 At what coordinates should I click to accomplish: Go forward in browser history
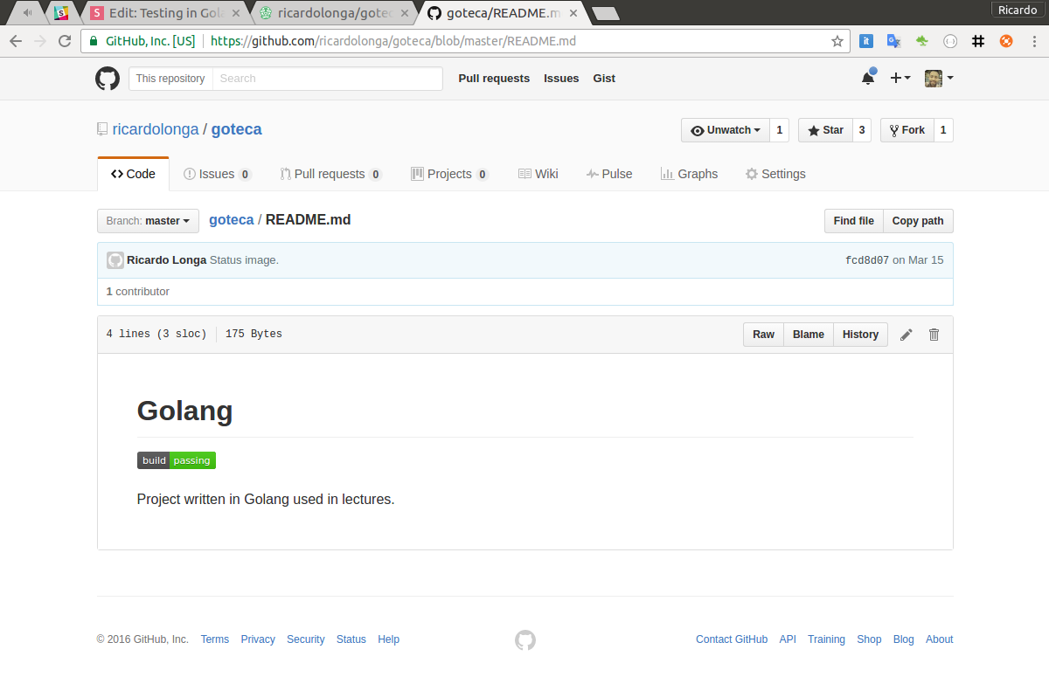click(40, 41)
